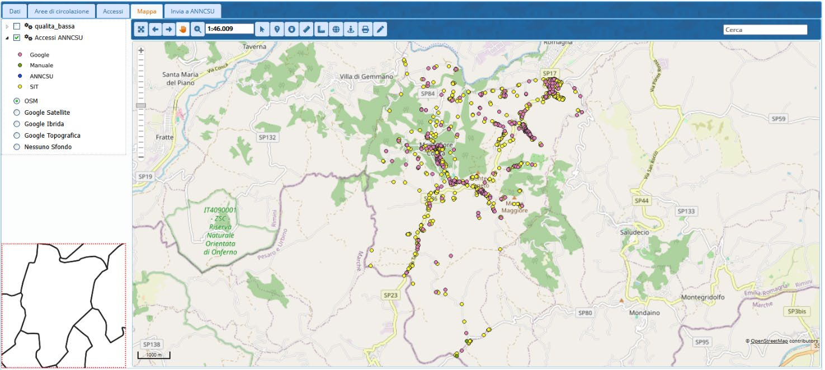Select Google Satellite background
The image size is (825, 370).
17,113
